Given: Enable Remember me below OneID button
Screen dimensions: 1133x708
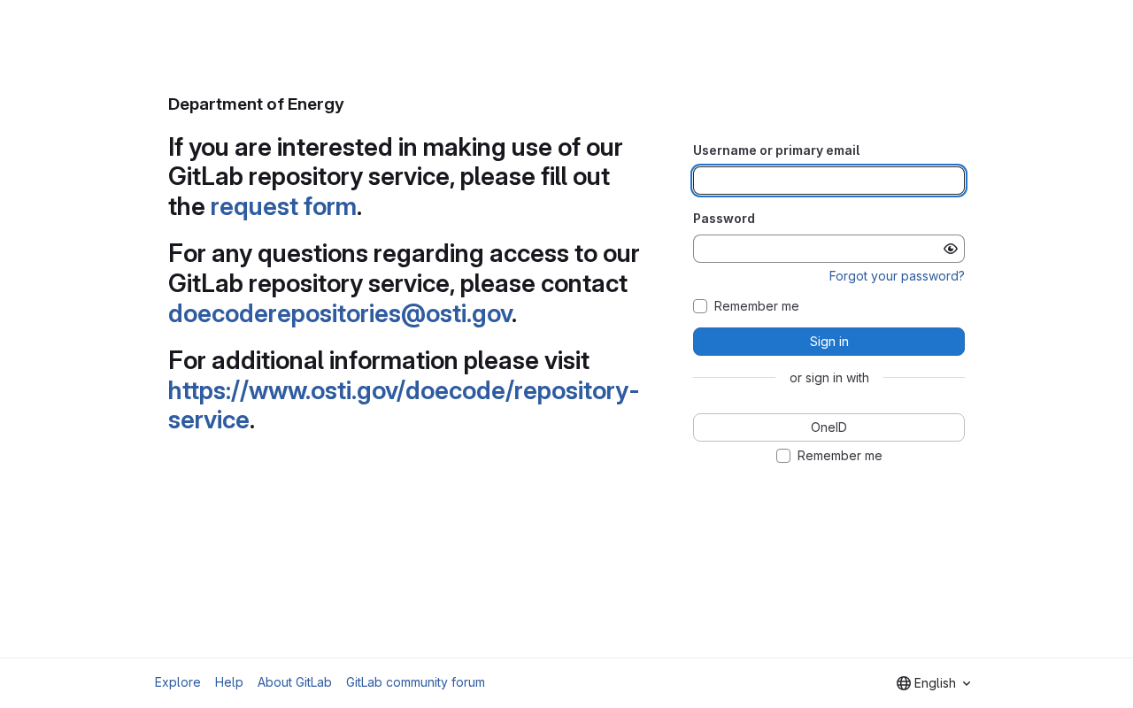Looking at the screenshot, I should click(783, 456).
